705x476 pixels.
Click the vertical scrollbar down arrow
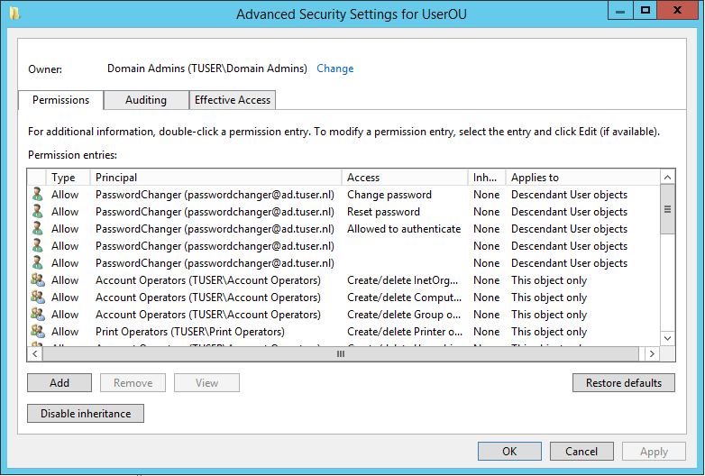pos(668,339)
